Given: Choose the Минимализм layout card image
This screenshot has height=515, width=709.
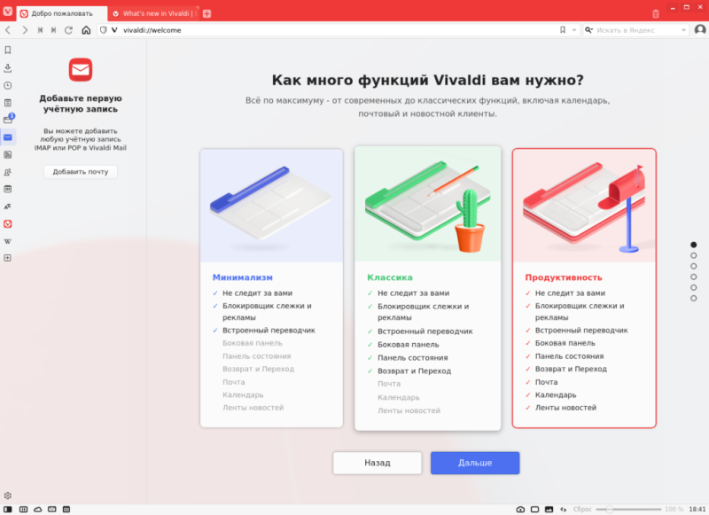Looking at the screenshot, I should pyautogui.click(x=271, y=206).
